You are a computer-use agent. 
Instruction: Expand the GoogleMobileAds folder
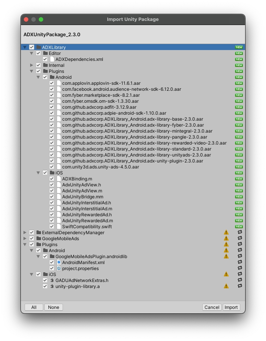tap(25, 239)
